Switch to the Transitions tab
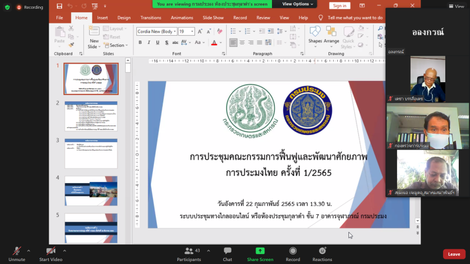 click(x=150, y=18)
